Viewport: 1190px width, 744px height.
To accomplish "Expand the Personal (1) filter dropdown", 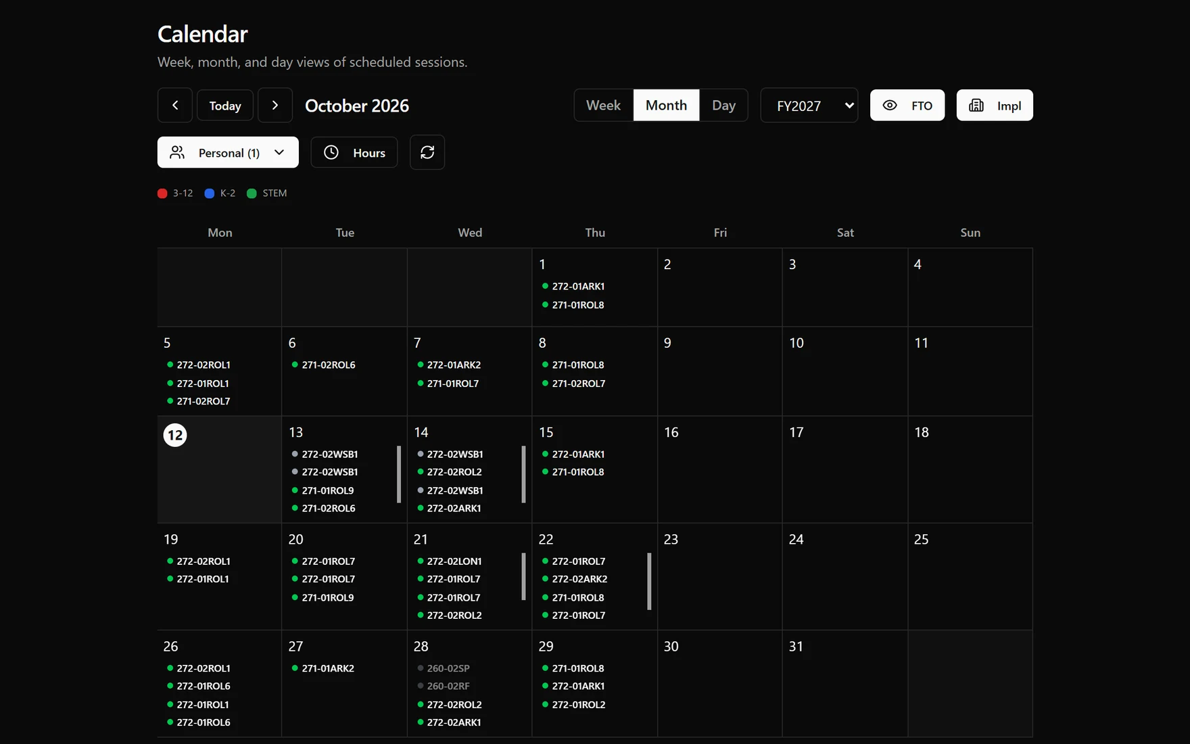I will coord(228,152).
